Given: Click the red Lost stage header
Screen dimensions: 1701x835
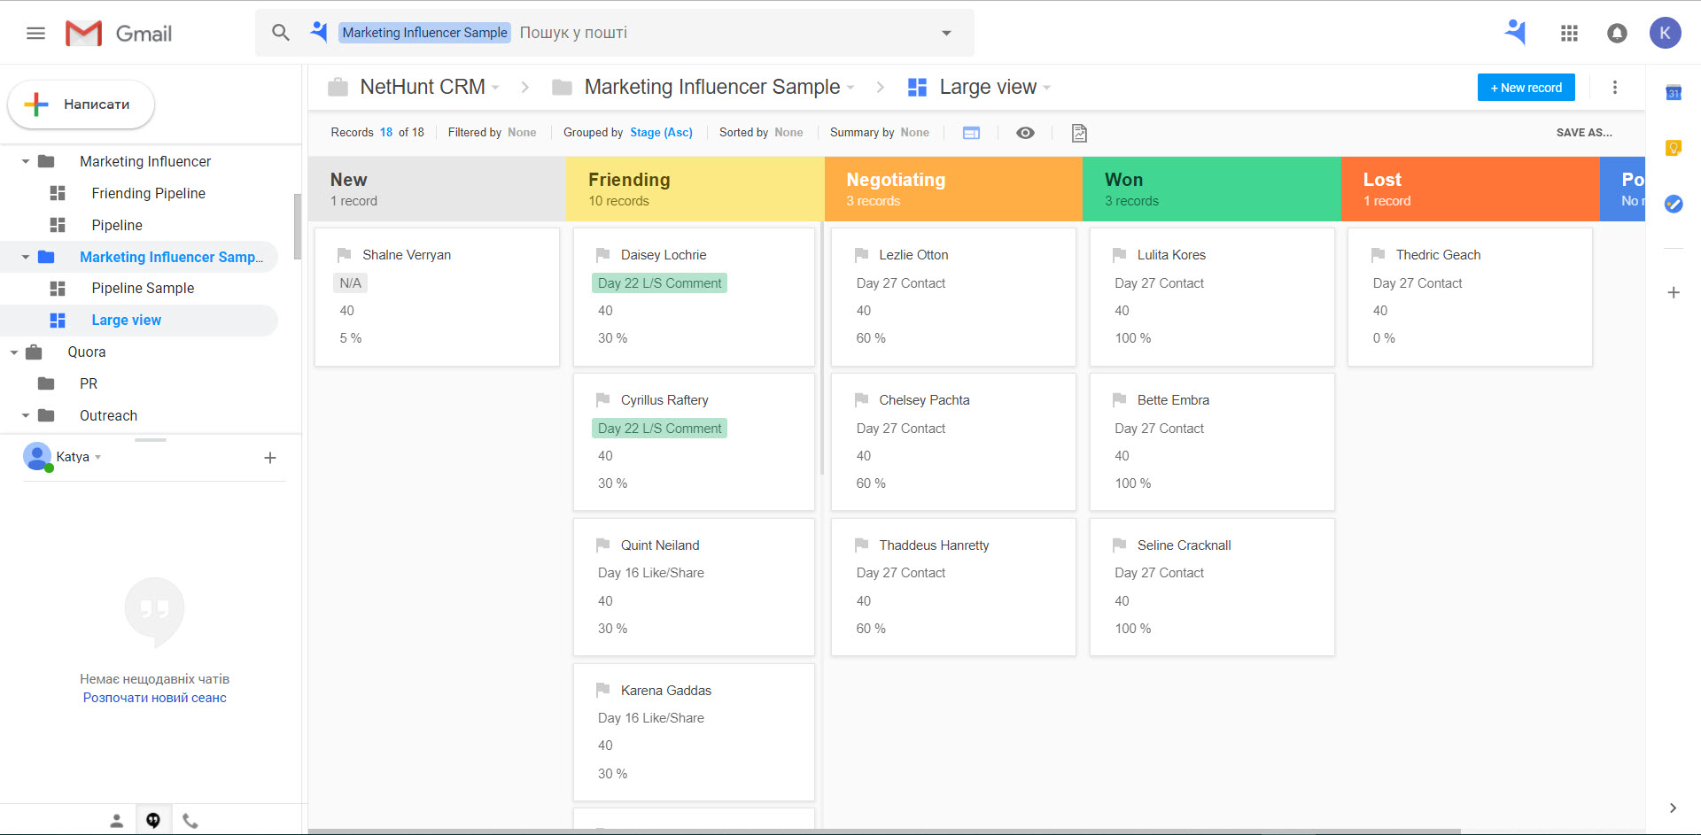Looking at the screenshot, I should [x=1471, y=189].
